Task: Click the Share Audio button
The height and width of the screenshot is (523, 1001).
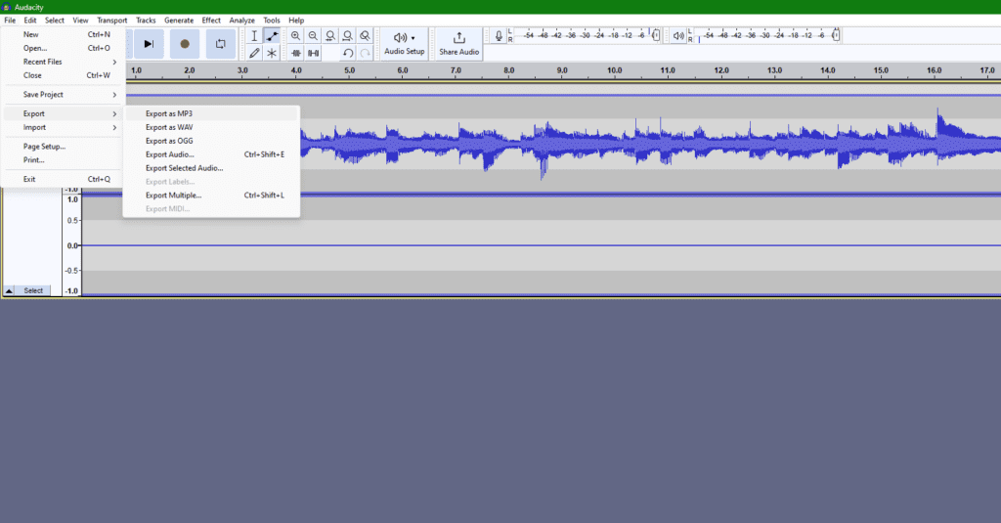Action: (459, 44)
